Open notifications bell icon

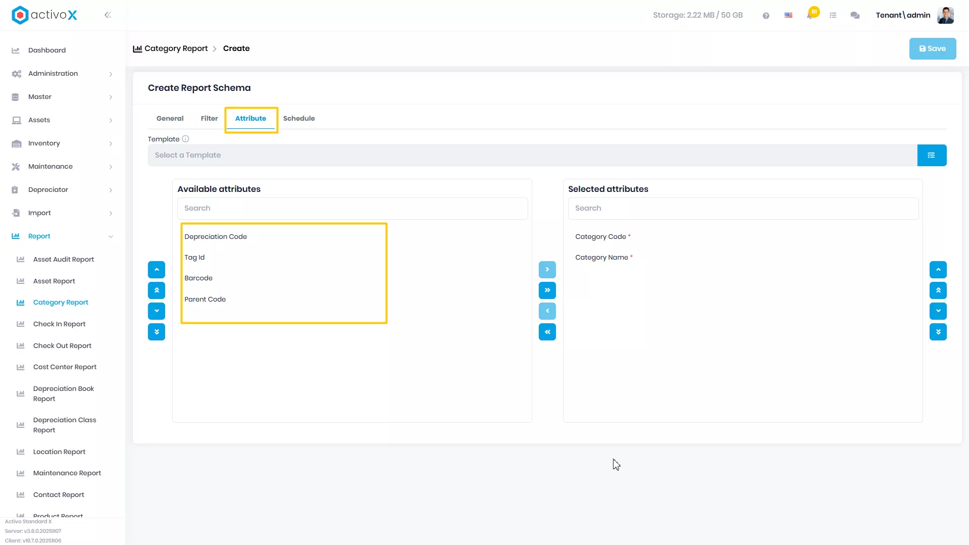tap(810, 16)
